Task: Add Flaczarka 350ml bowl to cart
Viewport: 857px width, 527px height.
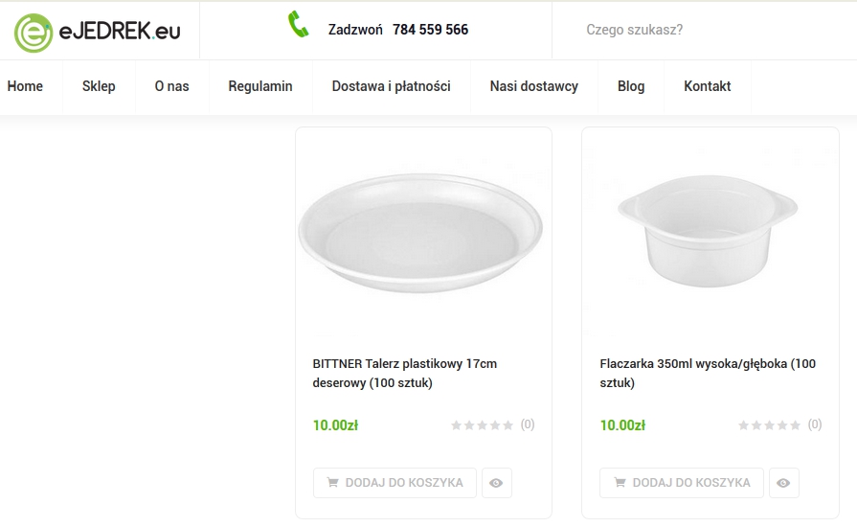Action: pyautogui.click(x=682, y=483)
